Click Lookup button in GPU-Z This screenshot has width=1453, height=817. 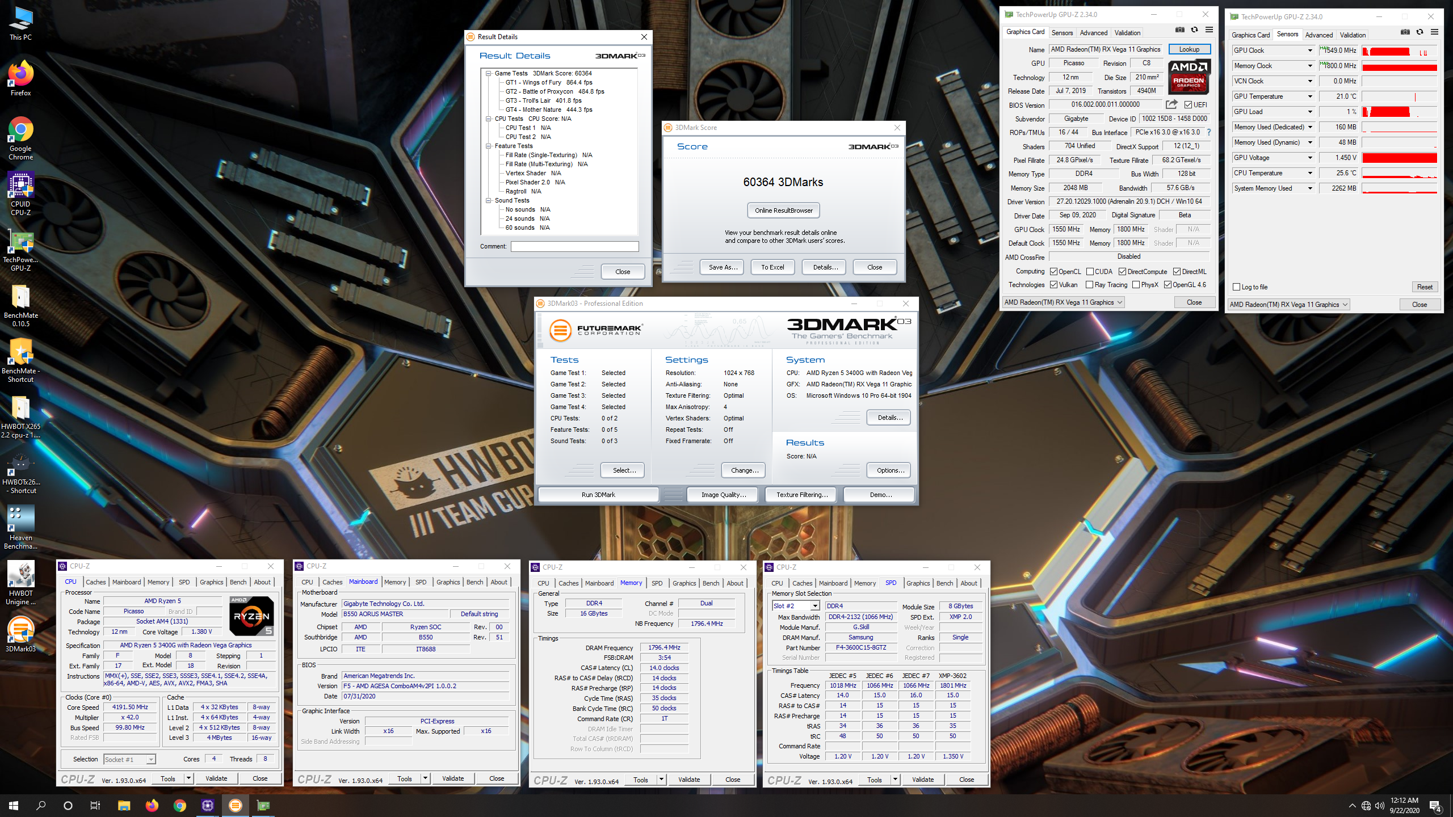[x=1189, y=49]
